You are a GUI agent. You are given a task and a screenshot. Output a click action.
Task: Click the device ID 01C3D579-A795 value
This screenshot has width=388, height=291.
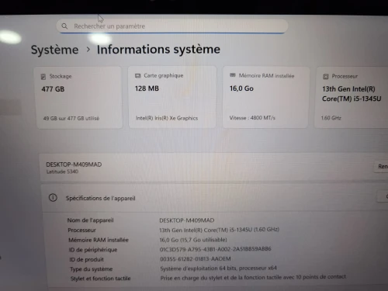click(216, 249)
